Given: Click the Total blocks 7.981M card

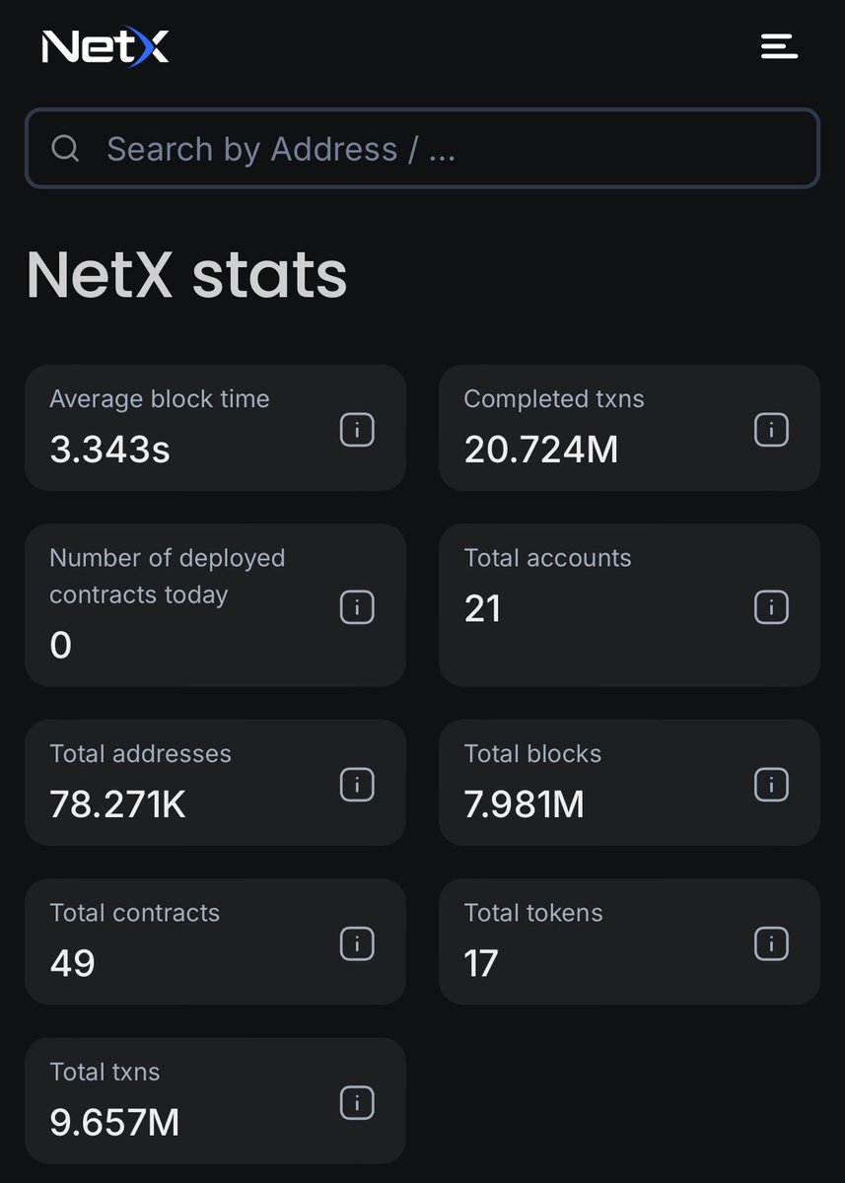Looking at the screenshot, I should (629, 783).
